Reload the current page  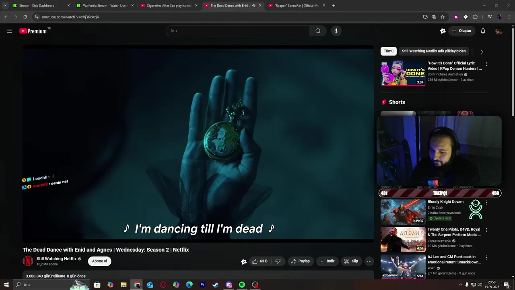(25, 17)
